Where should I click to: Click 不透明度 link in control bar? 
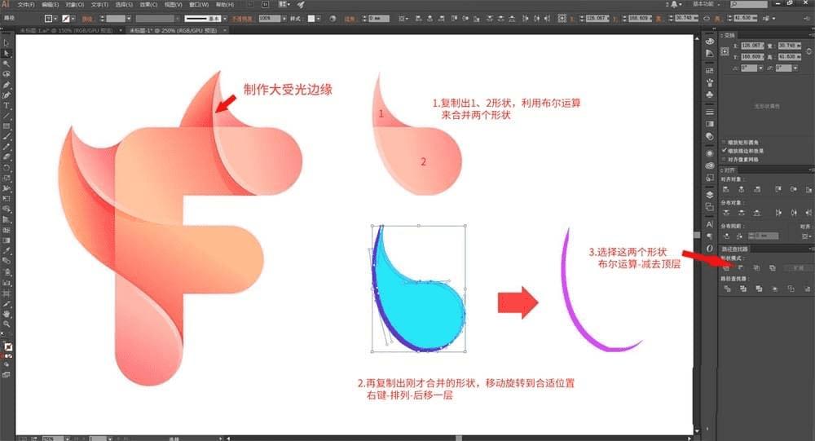pyautogui.click(x=242, y=18)
